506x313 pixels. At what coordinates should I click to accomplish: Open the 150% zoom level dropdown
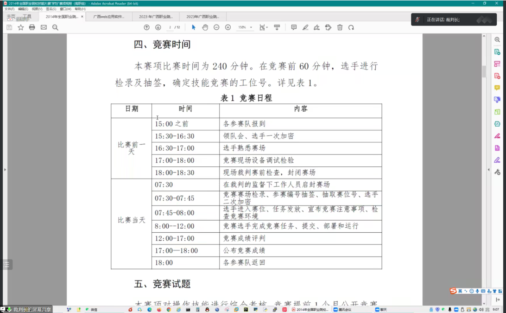(245, 27)
